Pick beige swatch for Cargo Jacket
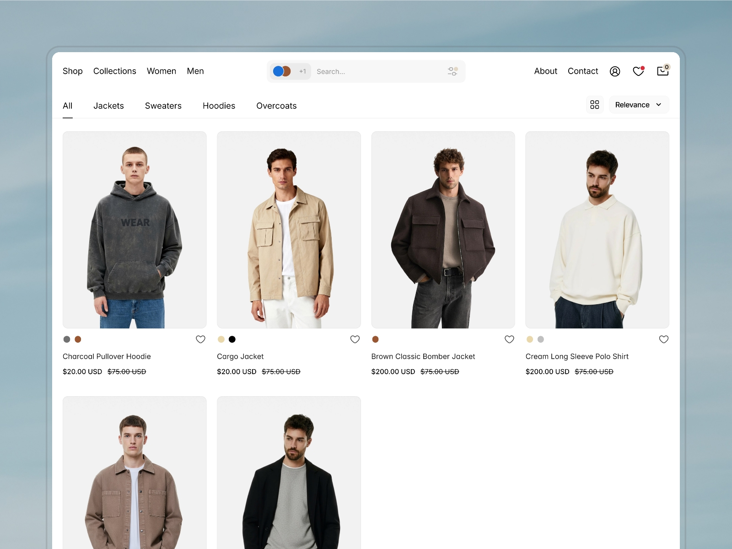The width and height of the screenshot is (732, 549). (221, 339)
